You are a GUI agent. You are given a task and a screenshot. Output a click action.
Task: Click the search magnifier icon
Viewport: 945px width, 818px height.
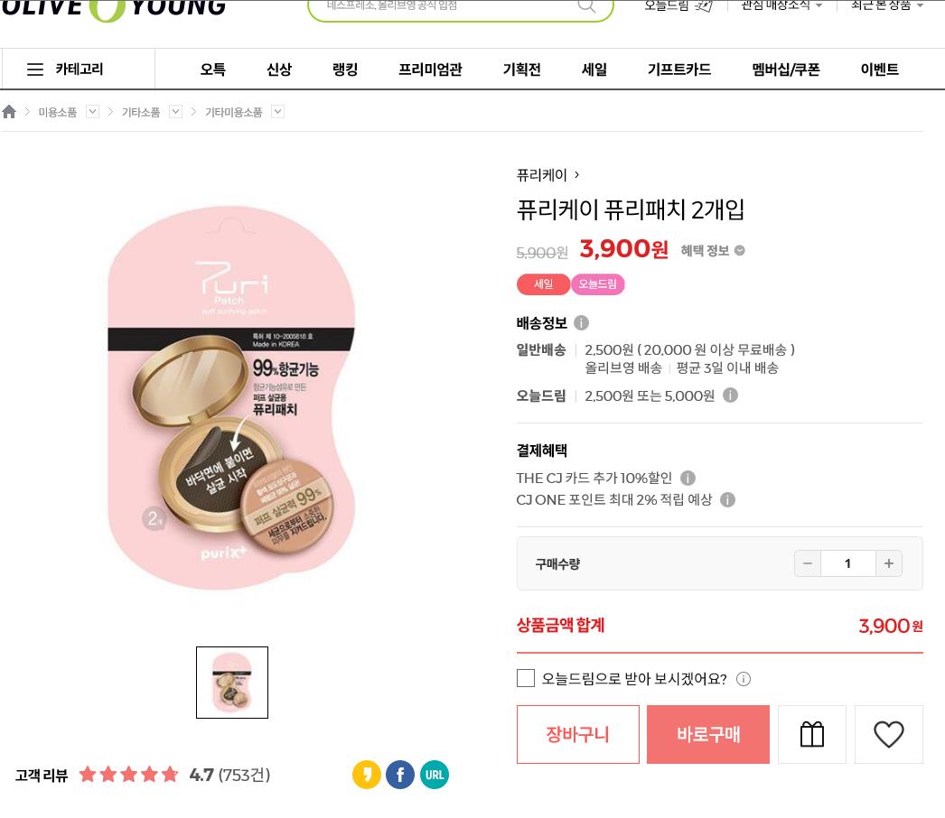coord(586,5)
